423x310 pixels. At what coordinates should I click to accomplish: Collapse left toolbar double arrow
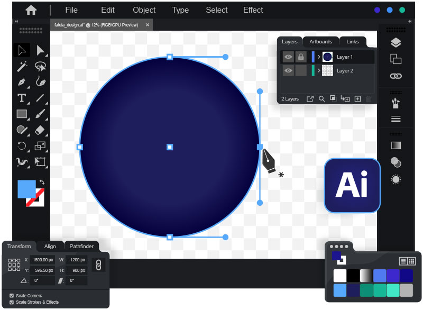coord(16,21)
